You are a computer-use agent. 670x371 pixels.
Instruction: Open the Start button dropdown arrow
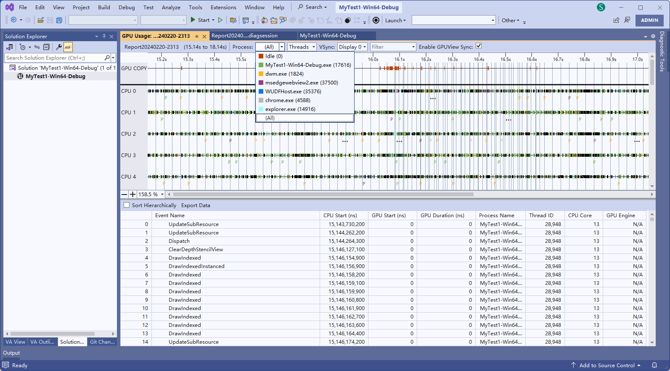coord(213,20)
